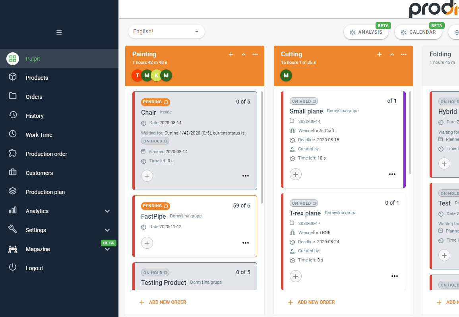Open the Analysis beta tool
Viewport: 459px width, 317px height.
tap(366, 33)
